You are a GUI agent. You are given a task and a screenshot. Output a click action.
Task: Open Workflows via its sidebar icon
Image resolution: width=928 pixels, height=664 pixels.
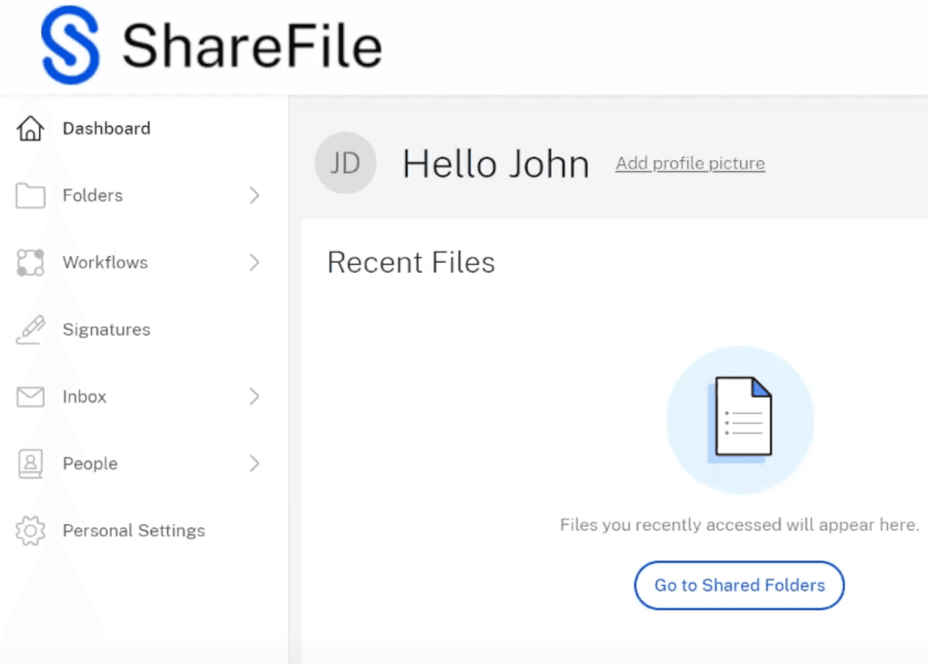tap(29, 263)
